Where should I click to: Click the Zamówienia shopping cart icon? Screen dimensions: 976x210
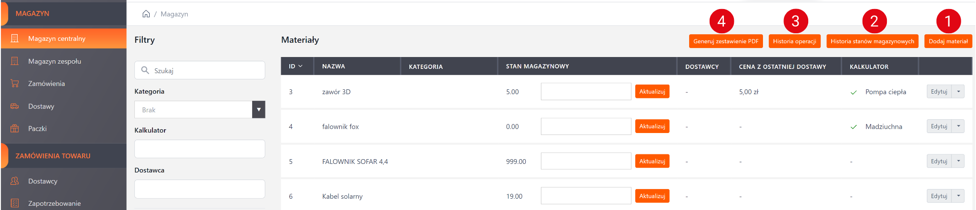coord(15,84)
